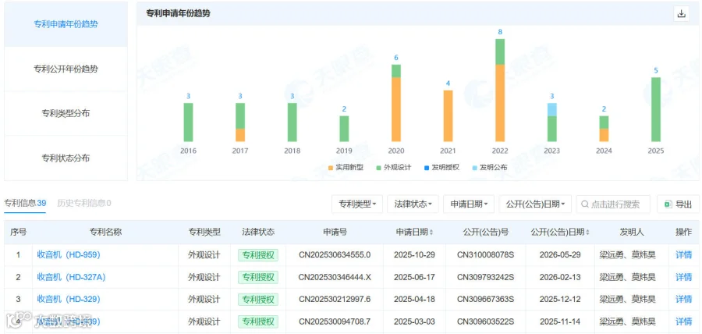Expand the 法律状态 filter dropdown
702x334 pixels.
click(x=413, y=204)
